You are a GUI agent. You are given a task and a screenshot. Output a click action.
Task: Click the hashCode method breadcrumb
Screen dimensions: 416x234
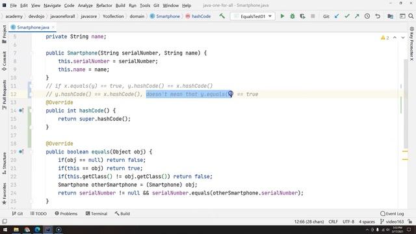tap(198, 16)
